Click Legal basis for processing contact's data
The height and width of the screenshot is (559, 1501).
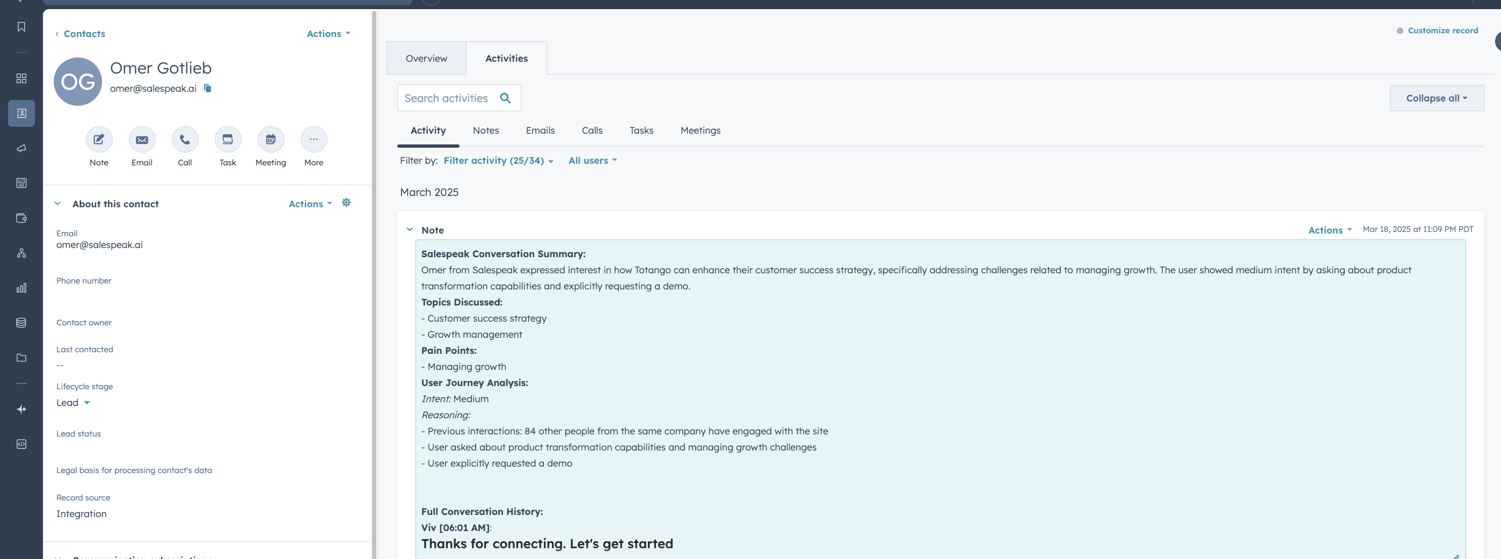[134, 470]
